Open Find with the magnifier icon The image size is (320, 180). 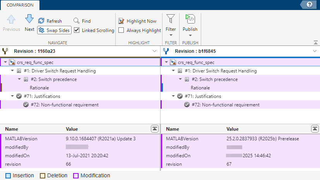coord(77,21)
